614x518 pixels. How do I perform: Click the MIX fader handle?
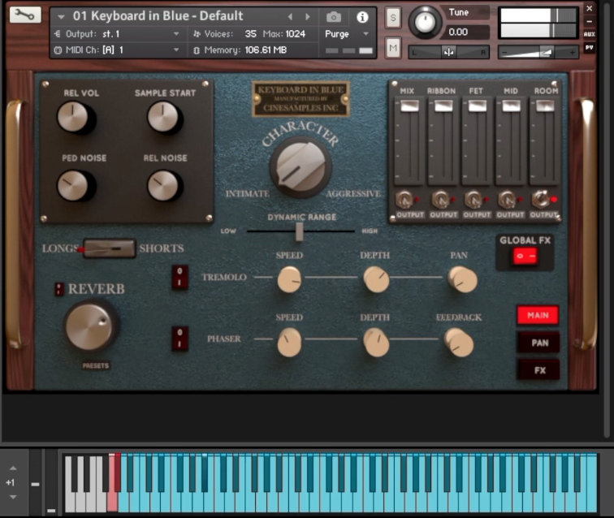pyautogui.click(x=409, y=106)
